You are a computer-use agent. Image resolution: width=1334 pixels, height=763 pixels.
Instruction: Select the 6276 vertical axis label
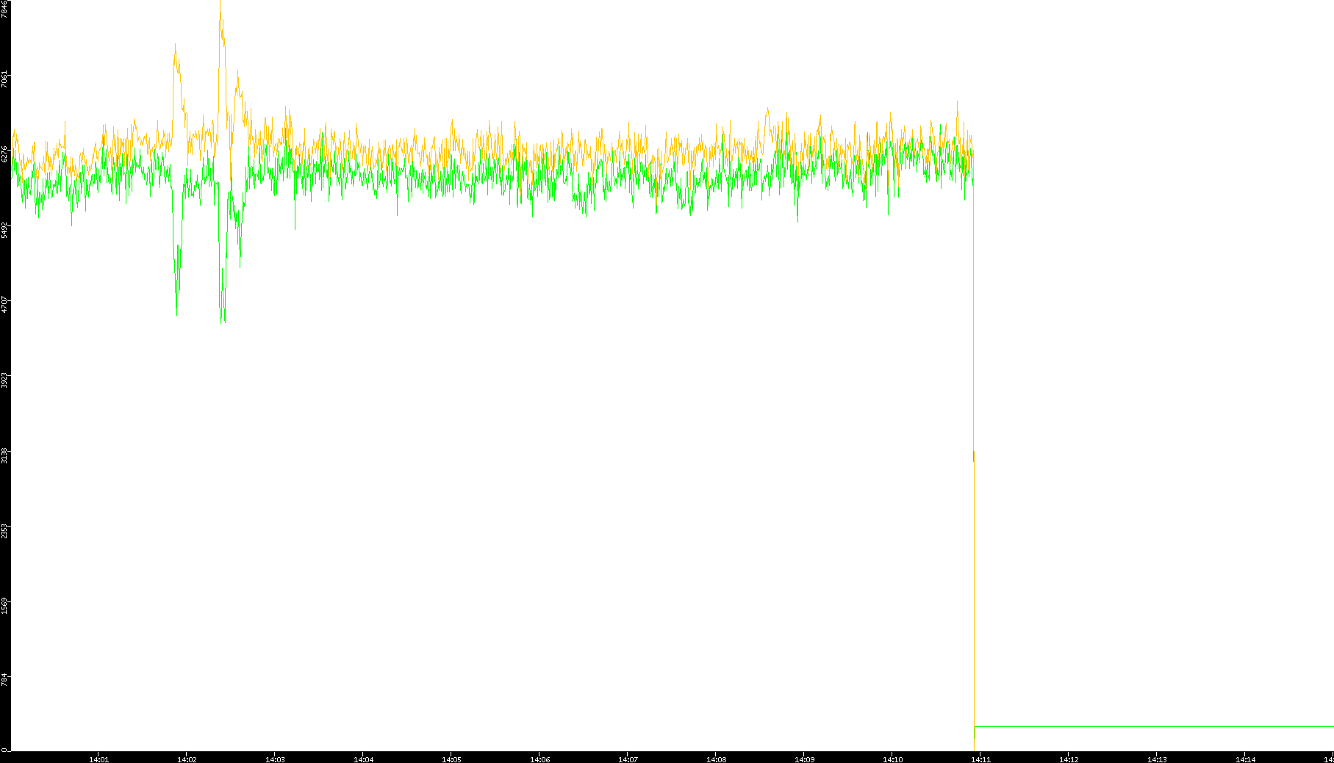click(x=5, y=154)
